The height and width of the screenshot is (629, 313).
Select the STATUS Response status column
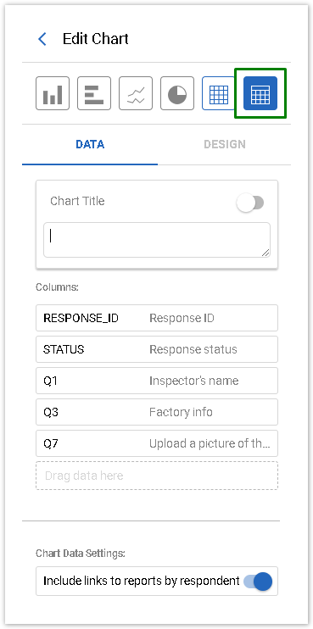[157, 349]
